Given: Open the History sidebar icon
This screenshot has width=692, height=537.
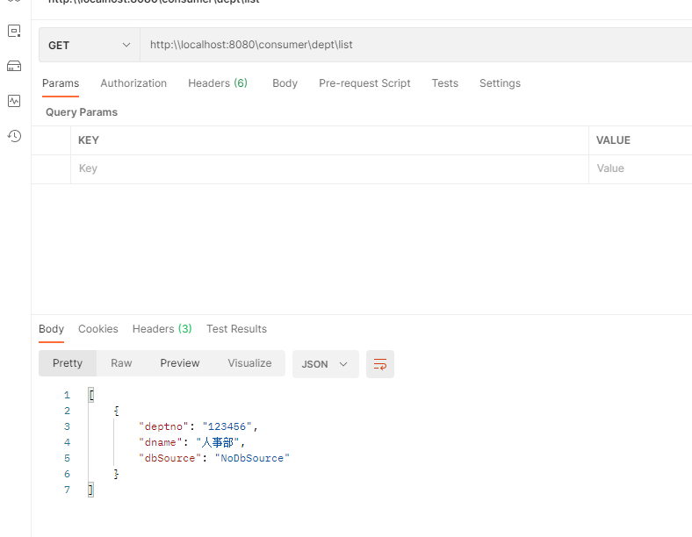Looking at the screenshot, I should [14, 136].
